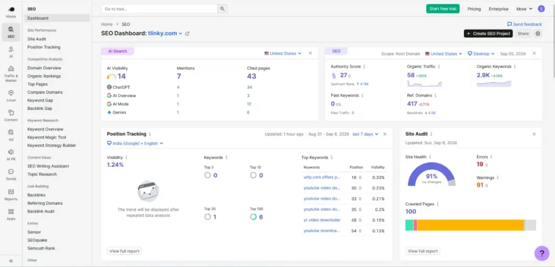Click Send feedback link
555x267 pixels.
pyautogui.click(x=525, y=24)
